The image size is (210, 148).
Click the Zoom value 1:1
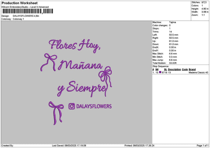(203, 15)
